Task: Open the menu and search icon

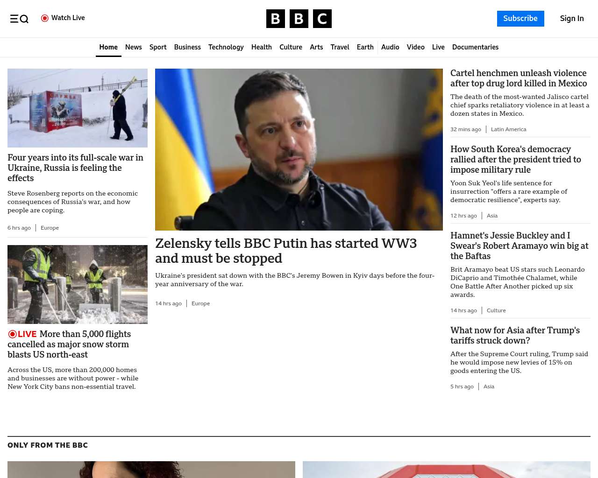Action: tap(19, 19)
